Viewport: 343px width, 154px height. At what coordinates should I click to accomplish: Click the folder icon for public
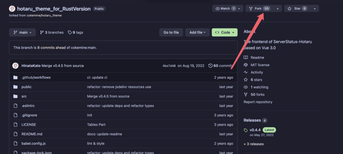point(15,87)
